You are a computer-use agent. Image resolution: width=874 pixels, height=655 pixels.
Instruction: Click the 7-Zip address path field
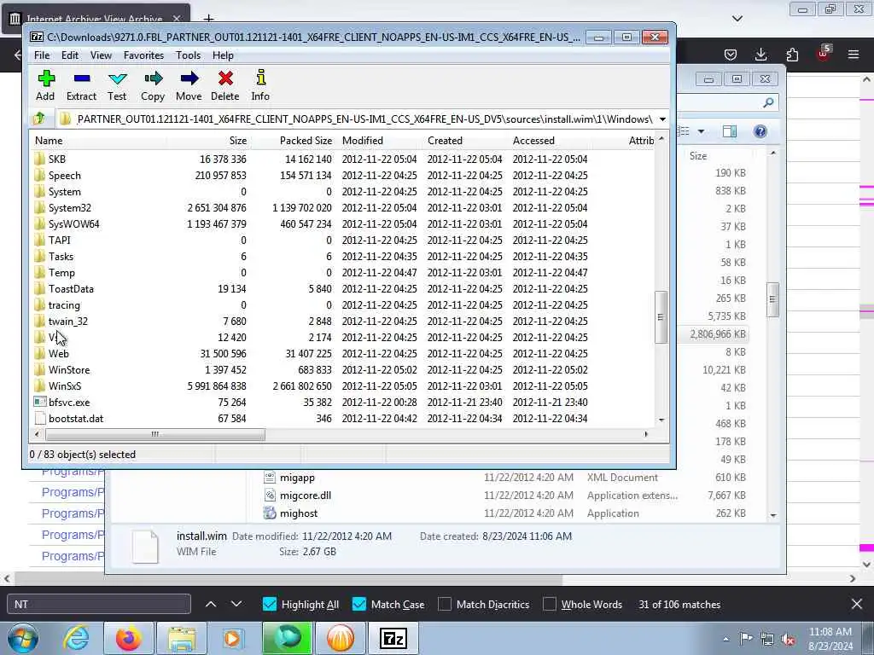pos(356,119)
